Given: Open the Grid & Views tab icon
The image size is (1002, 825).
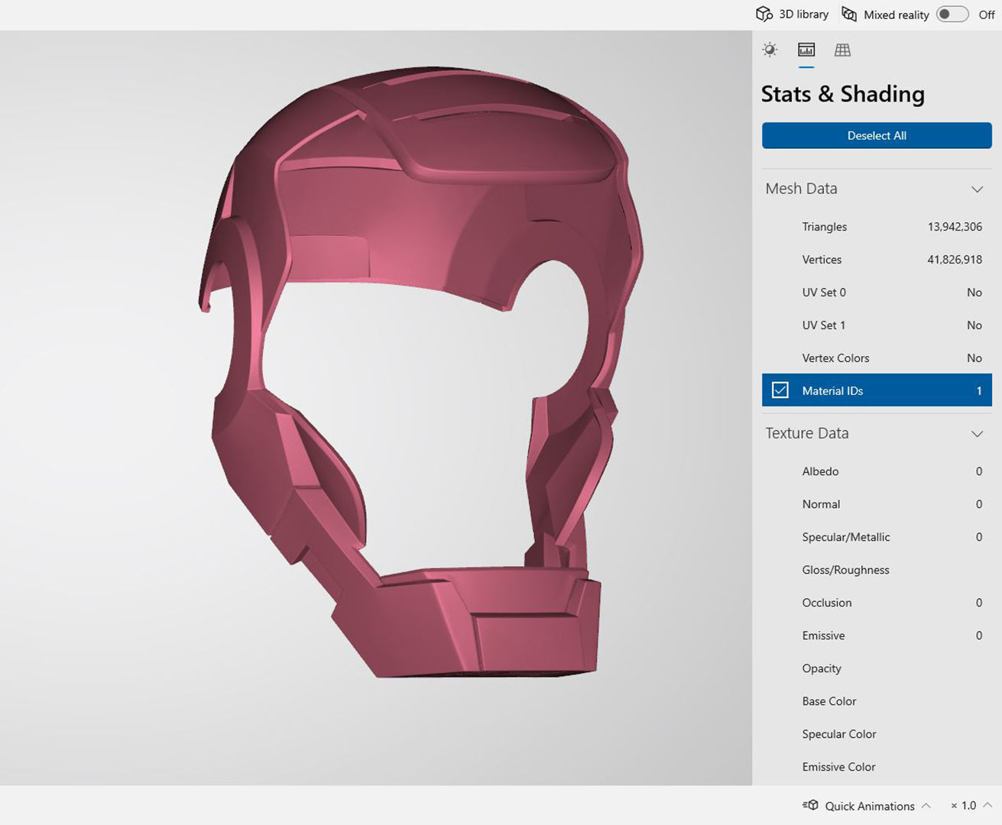Looking at the screenshot, I should coord(842,50).
